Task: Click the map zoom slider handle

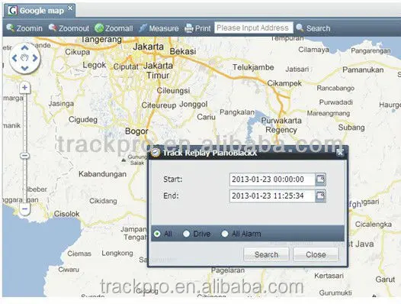Action: click(25, 156)
